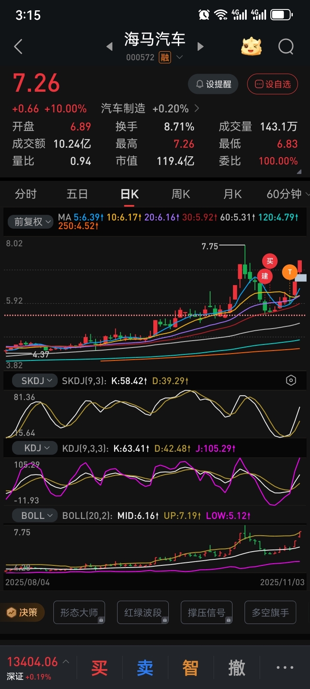The width and height of the screenshot is (310, 689).
Task: Open indicator settings hexagon icon
Action: [x=291, y=380]
